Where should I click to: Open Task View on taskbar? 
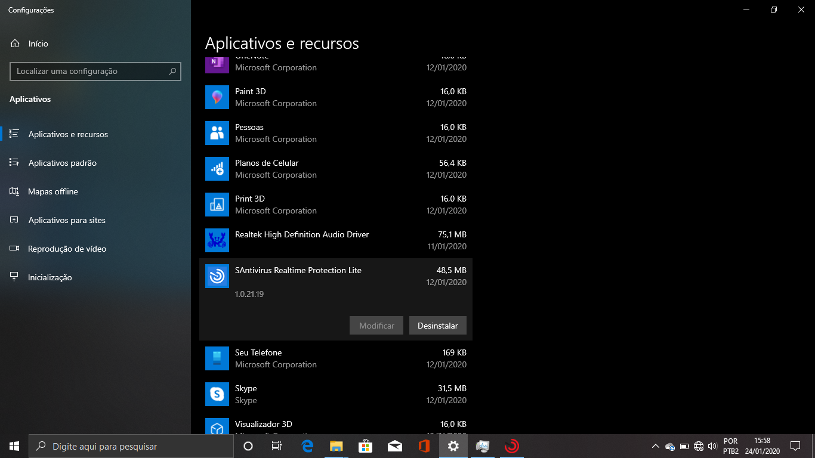point(277,446)
